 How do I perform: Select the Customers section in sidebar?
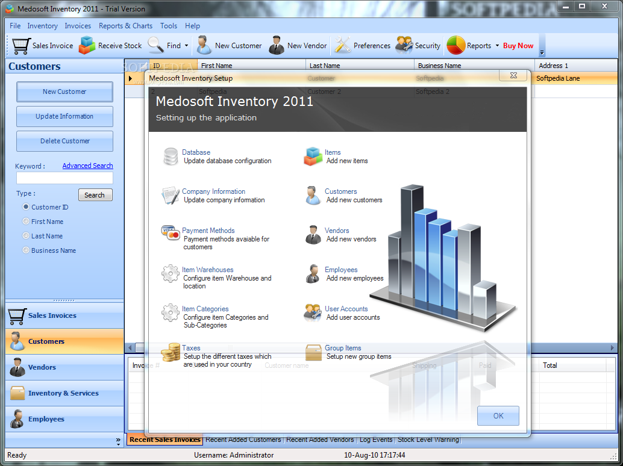click(64, 341)
